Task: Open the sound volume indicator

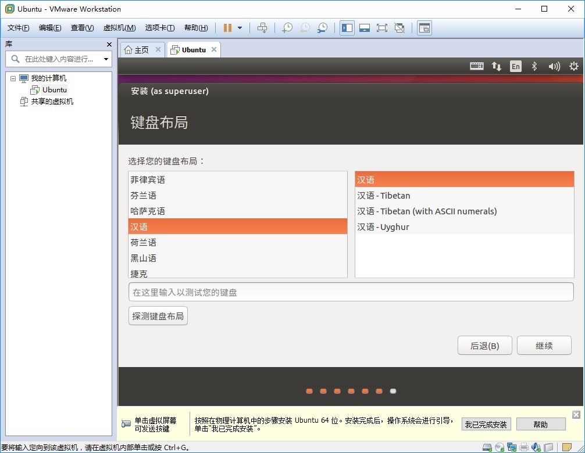Action: click(554, 66)
